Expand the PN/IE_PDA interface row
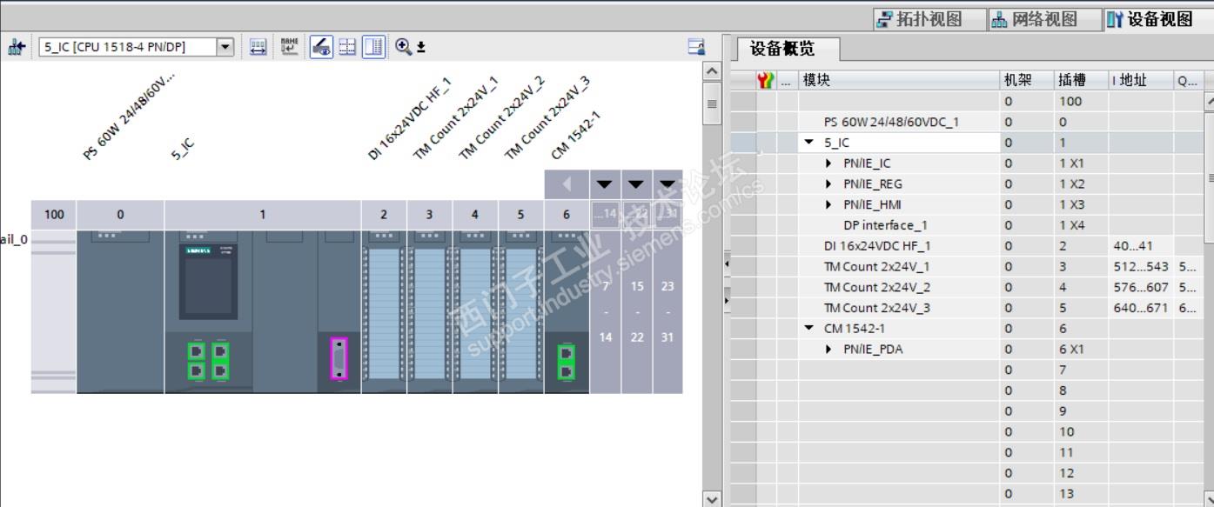 (829, 350)
